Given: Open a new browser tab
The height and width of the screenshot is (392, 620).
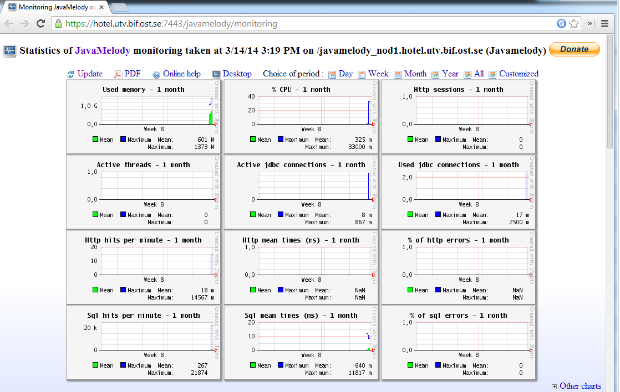Looking at the screenshot, I should coord(119,7).
